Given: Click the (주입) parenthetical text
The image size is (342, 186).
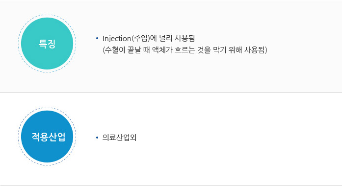Looking at the screenshot, I should click(x=141, y=39).
